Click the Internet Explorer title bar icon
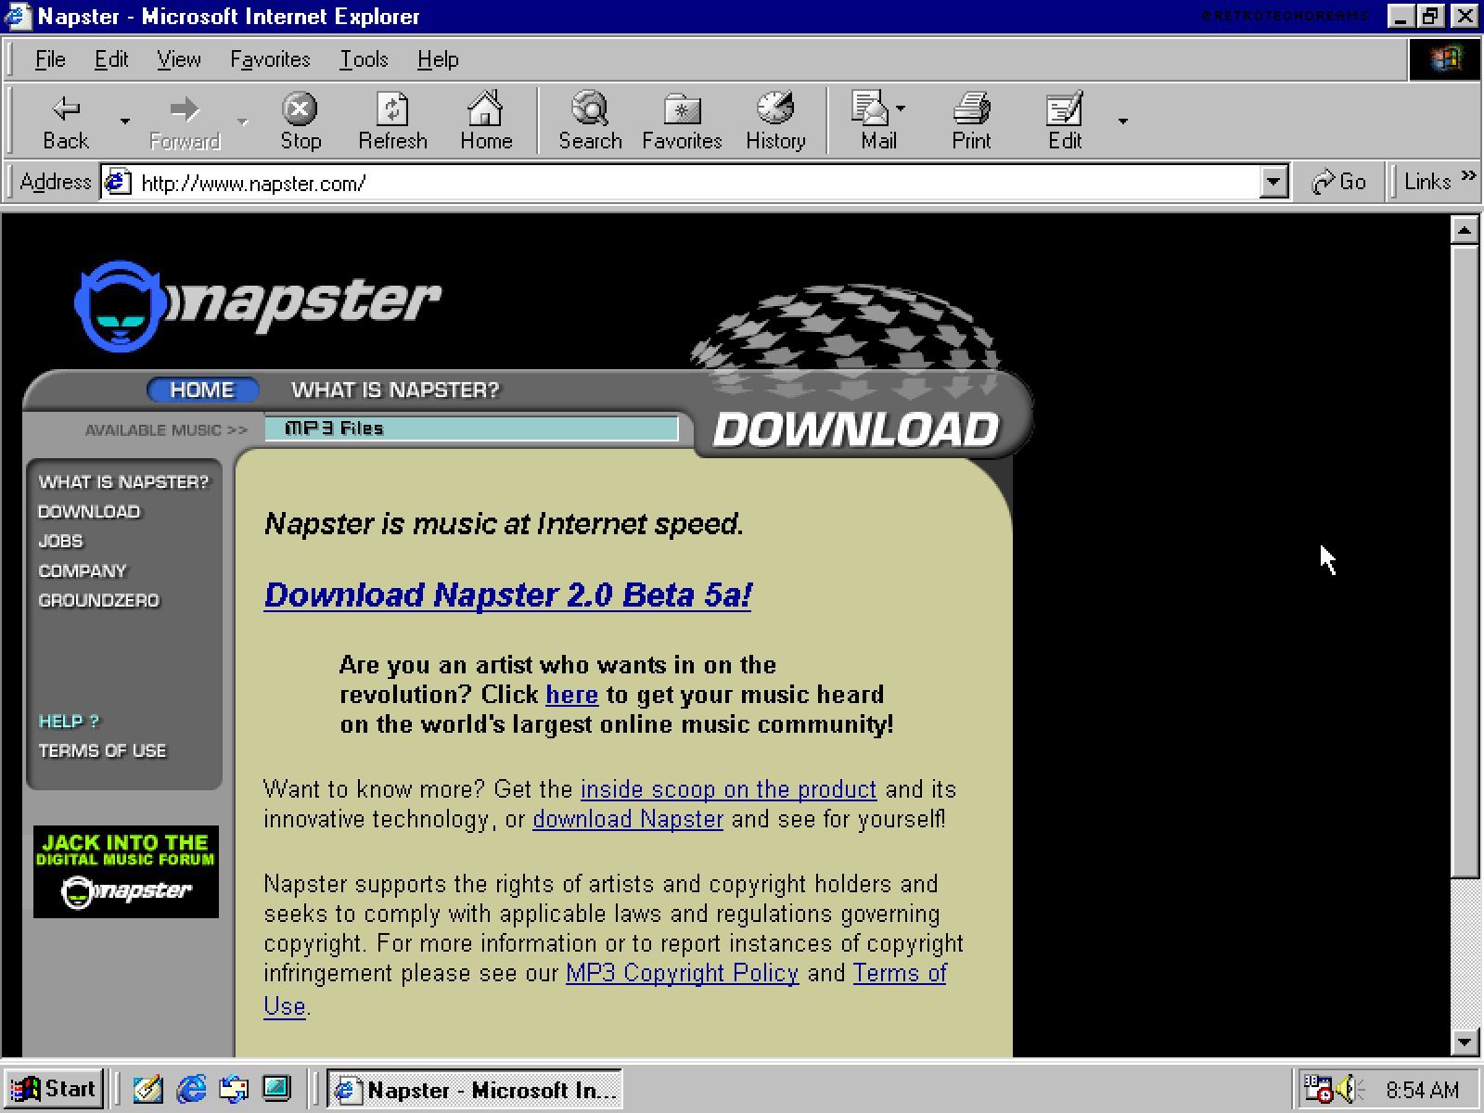Viewport: 1484px width, 1113px height. pyautogui.click(x=19, y=17)
